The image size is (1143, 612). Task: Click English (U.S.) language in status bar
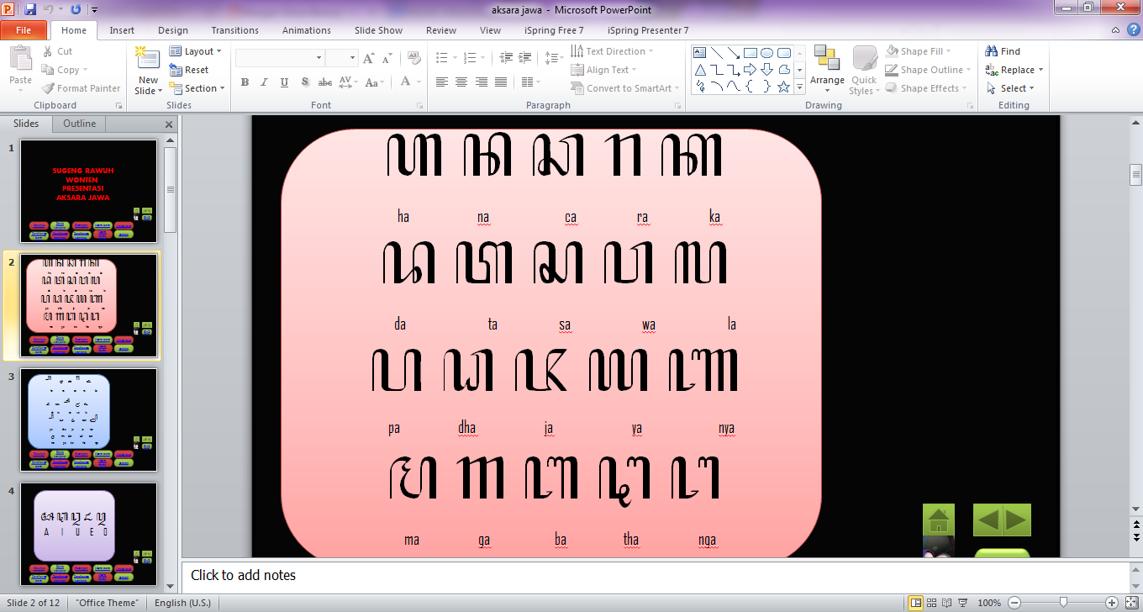click(x=182, y=603)
